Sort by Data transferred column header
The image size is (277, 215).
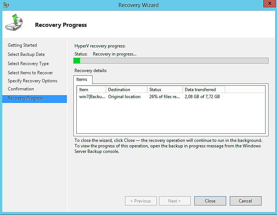pyautogui.click(x=204, y=90)
